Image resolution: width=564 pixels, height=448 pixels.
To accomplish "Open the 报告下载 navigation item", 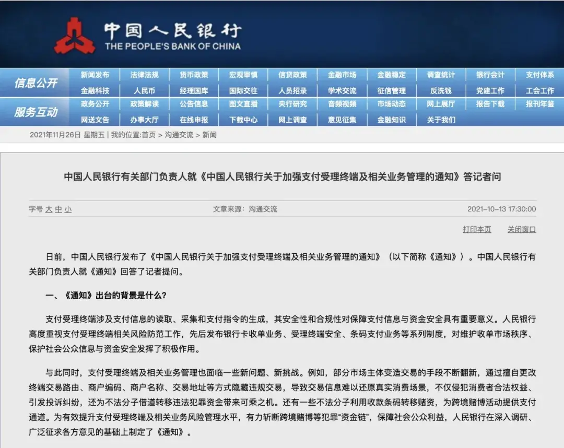I will tap(490, 104).
